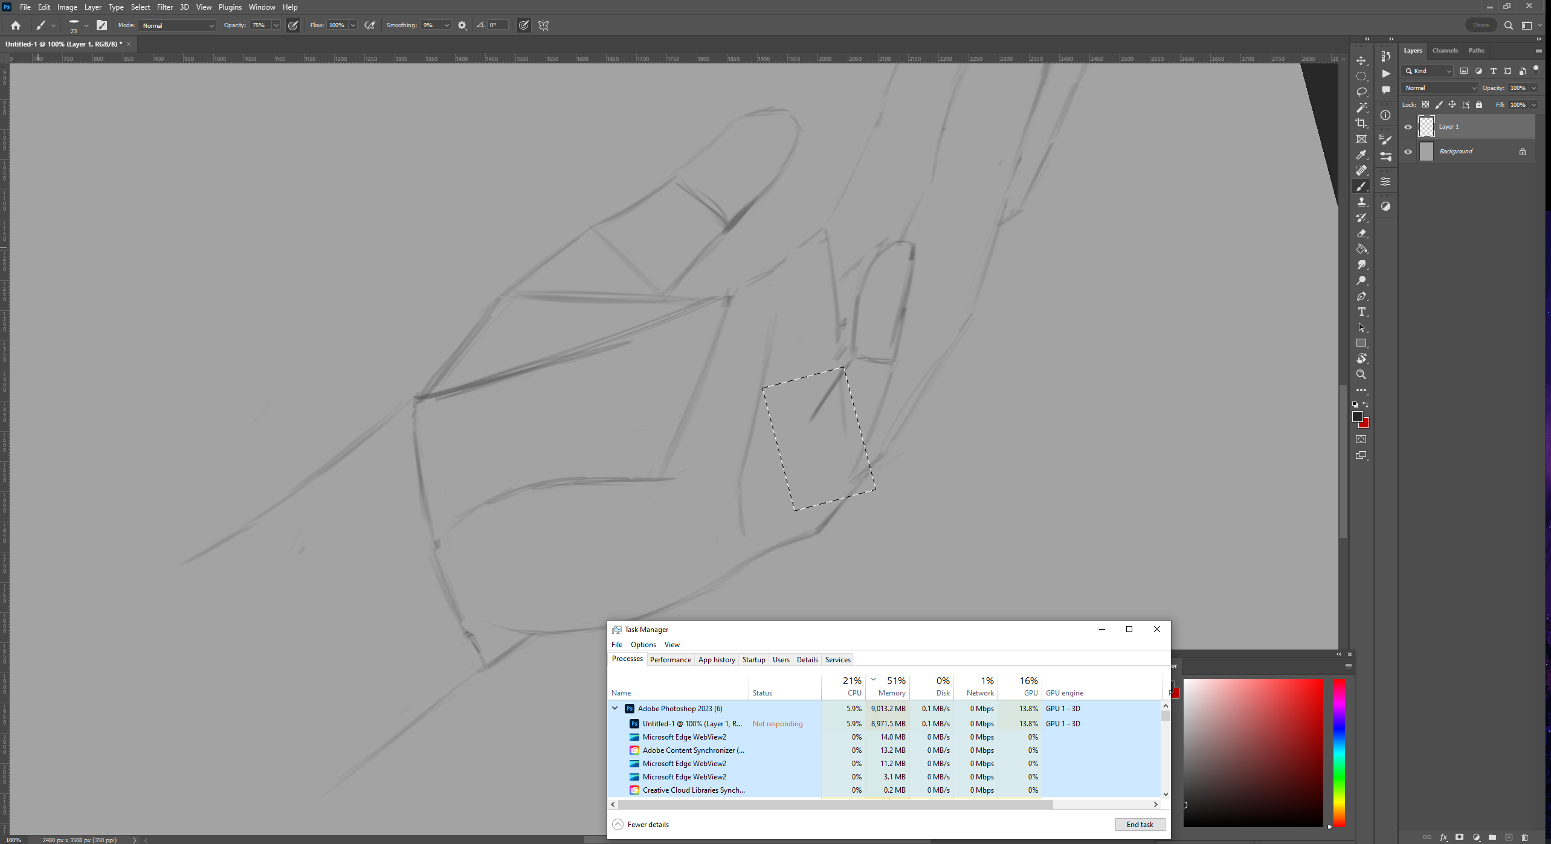
Task: Select the Eraser tool
Action: (1361, 234)
